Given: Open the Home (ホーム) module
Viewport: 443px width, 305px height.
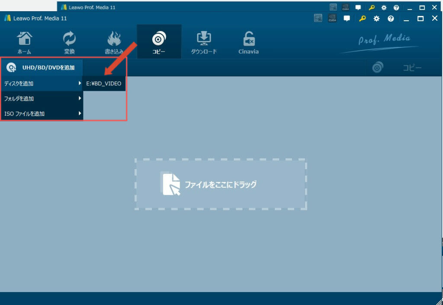Looking at the screenshot, I should click(x=25, y=42).
